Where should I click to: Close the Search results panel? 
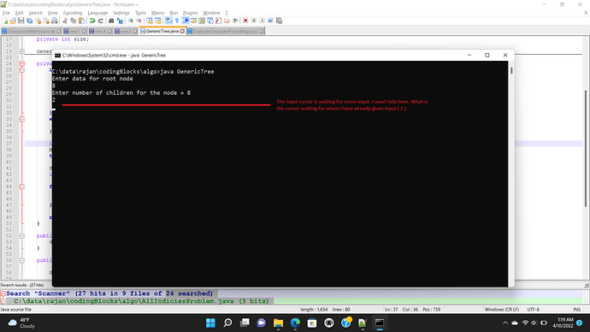point(587,285)
